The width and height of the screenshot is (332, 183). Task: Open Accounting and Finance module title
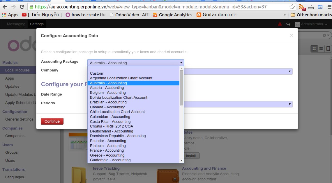tap(204, 168)
